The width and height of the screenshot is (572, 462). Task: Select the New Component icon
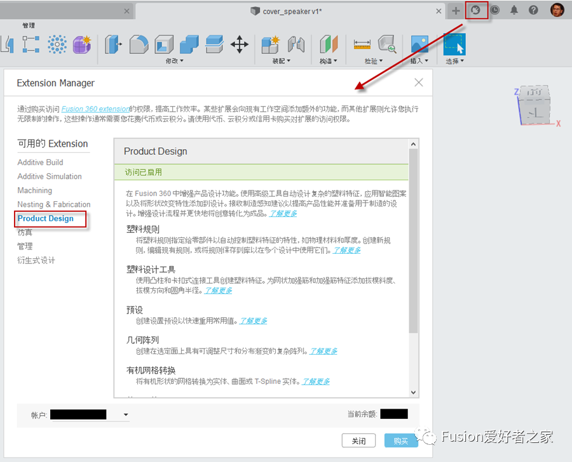point(270,44)
